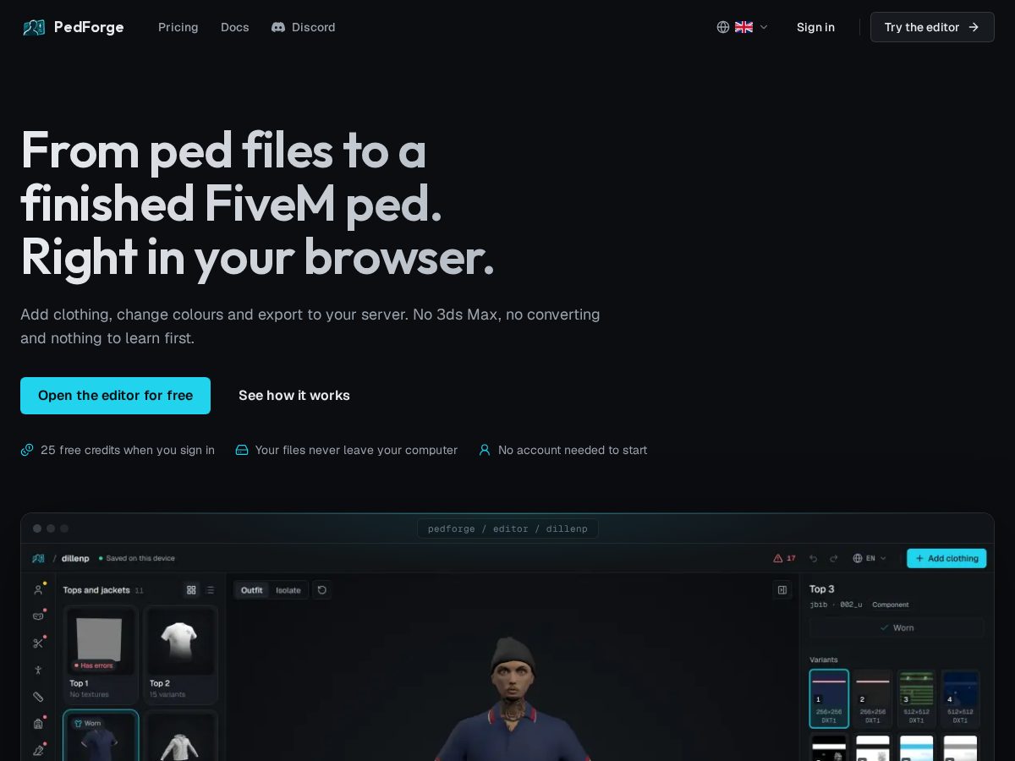Click the 'Has errors' badge on Top 1

pos(92,665)
